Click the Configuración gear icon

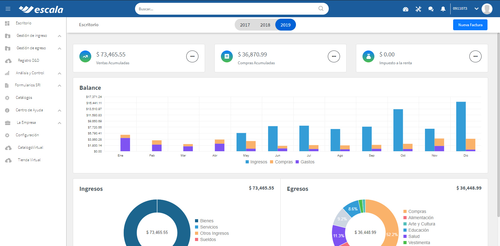[x=7, y=135]
